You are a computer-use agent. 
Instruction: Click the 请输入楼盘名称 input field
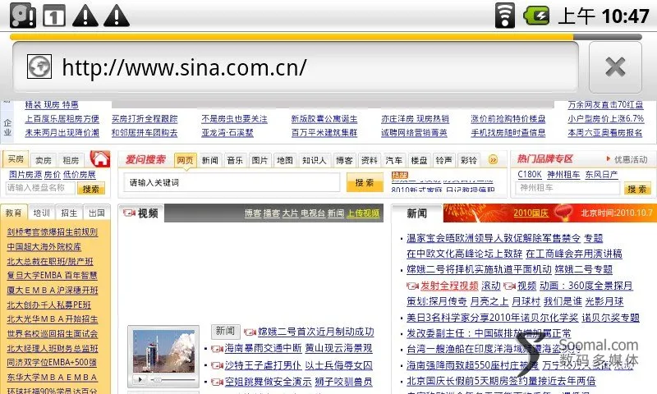click(40, 188)
